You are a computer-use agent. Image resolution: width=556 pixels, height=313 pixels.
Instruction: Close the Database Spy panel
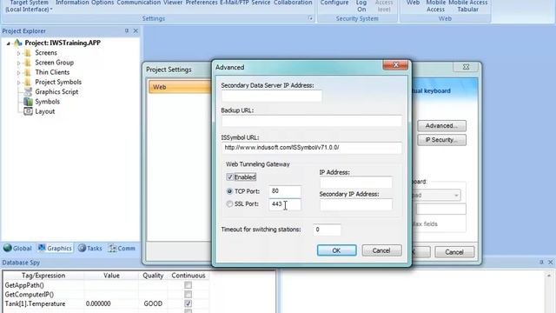point(550,263)
